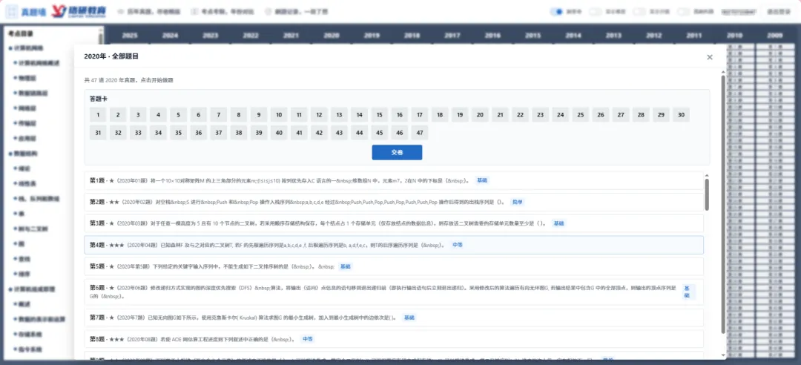Screen dimensions: 801x365
Task: Open 应用层 in the sidebar
Action: (24, 139)
